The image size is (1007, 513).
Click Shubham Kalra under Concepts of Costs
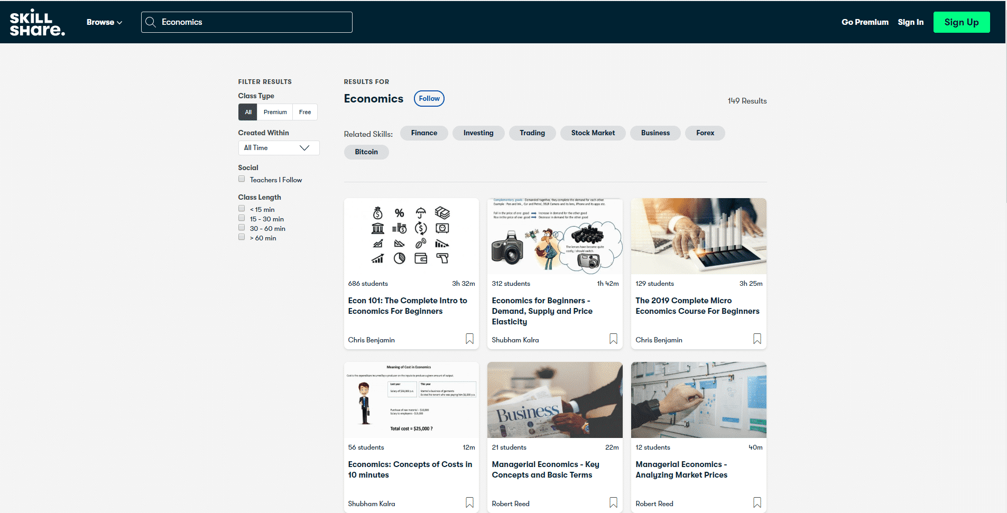tap(372, 504)
